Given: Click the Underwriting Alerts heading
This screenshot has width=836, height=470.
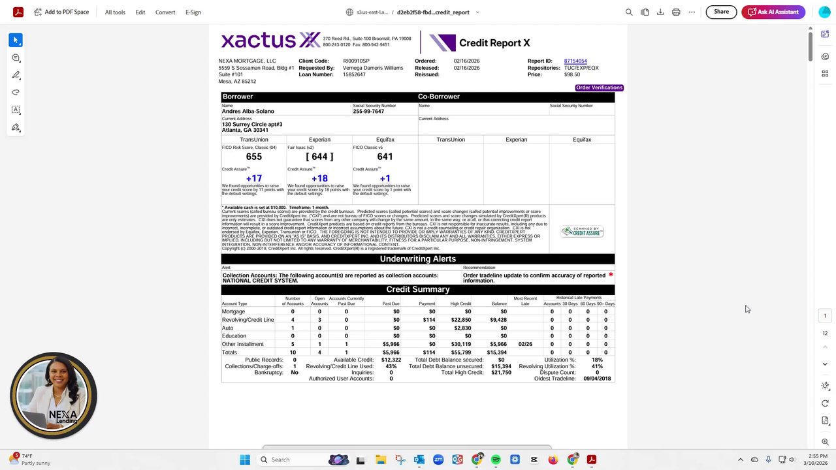Looking at the screenshot, I should [x=418, y=259].
